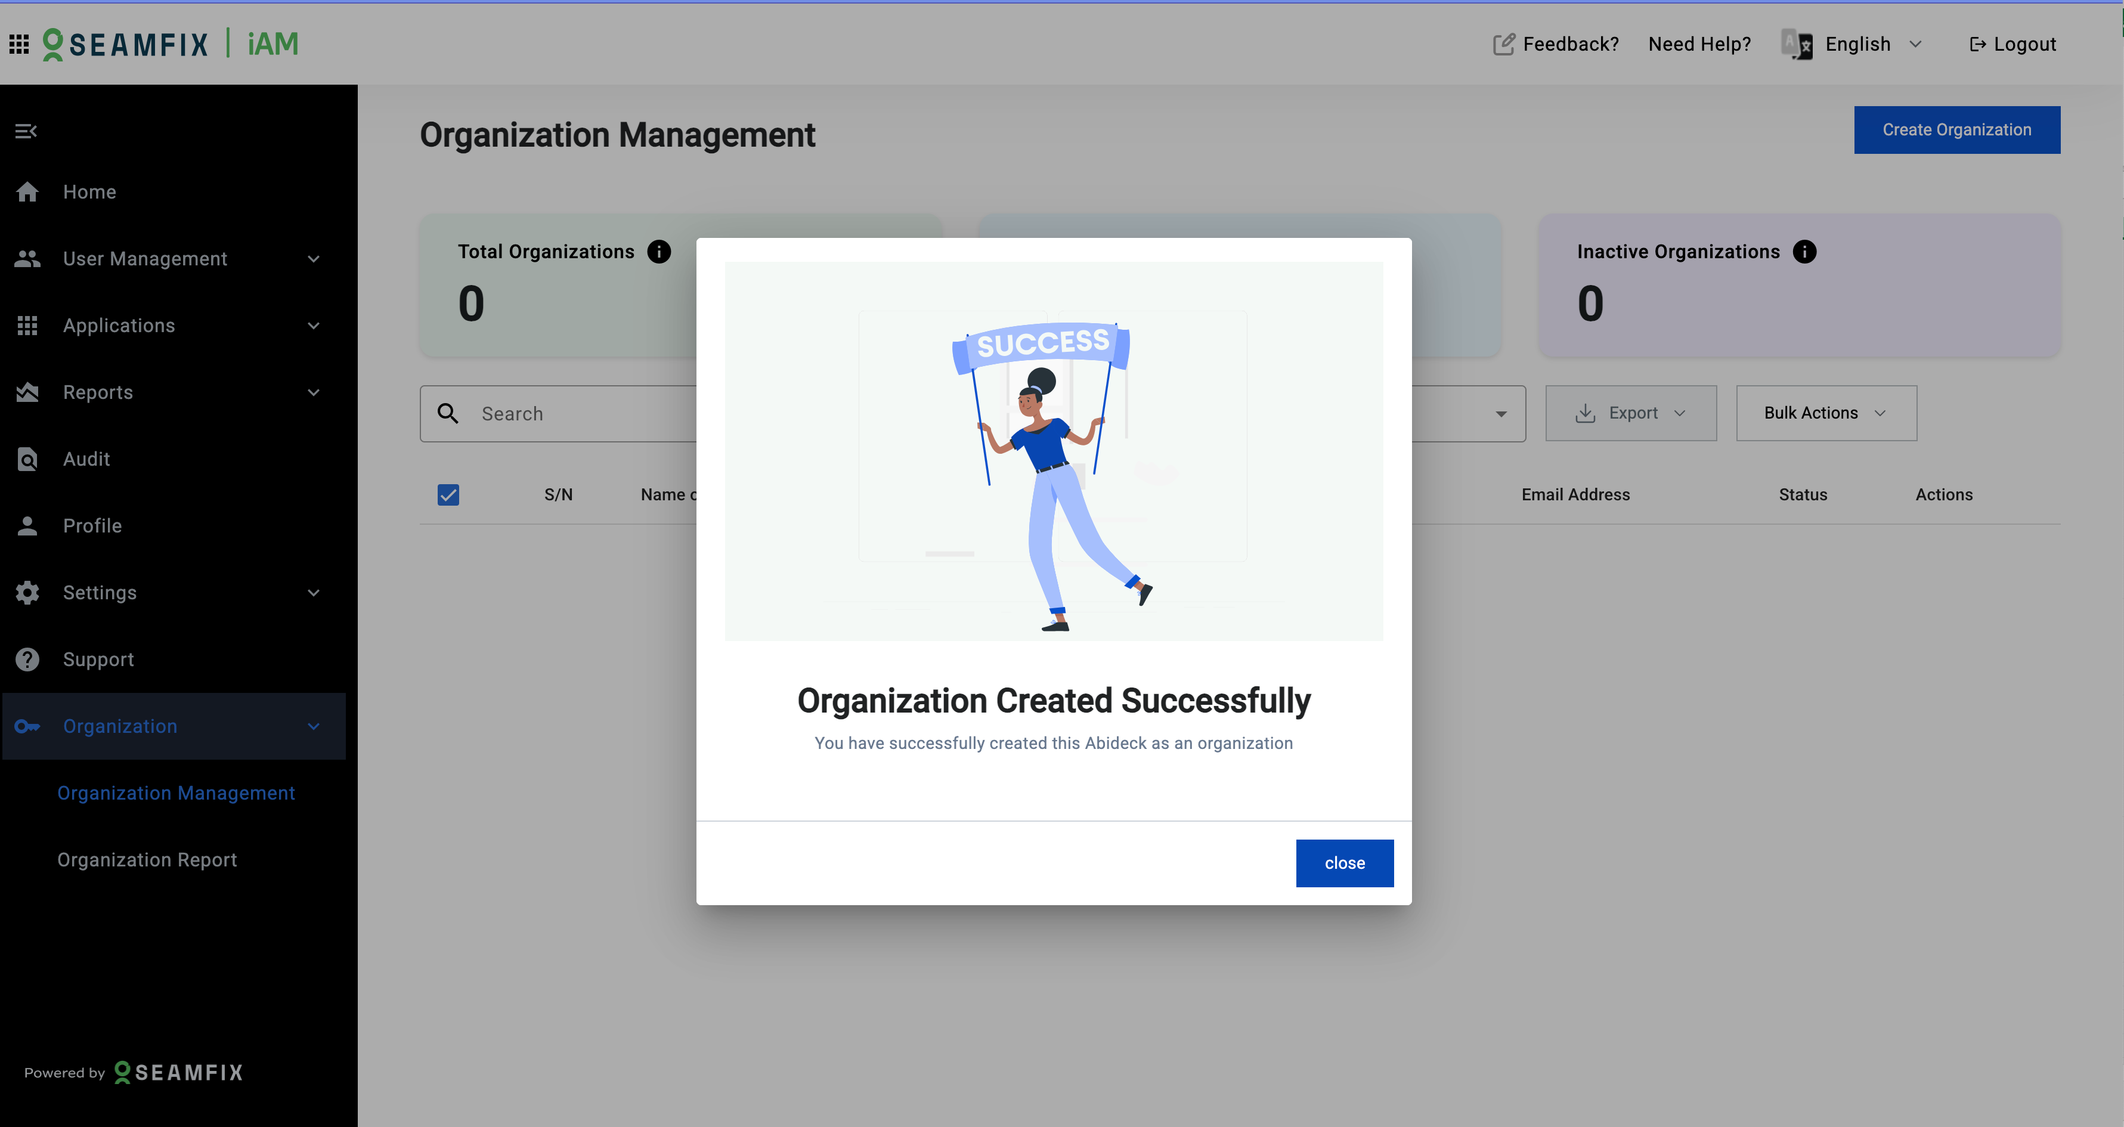Click the language translate icon
Image resolution: width=2124 pixels, height=1127 pixels.
tap(1797, 44)
